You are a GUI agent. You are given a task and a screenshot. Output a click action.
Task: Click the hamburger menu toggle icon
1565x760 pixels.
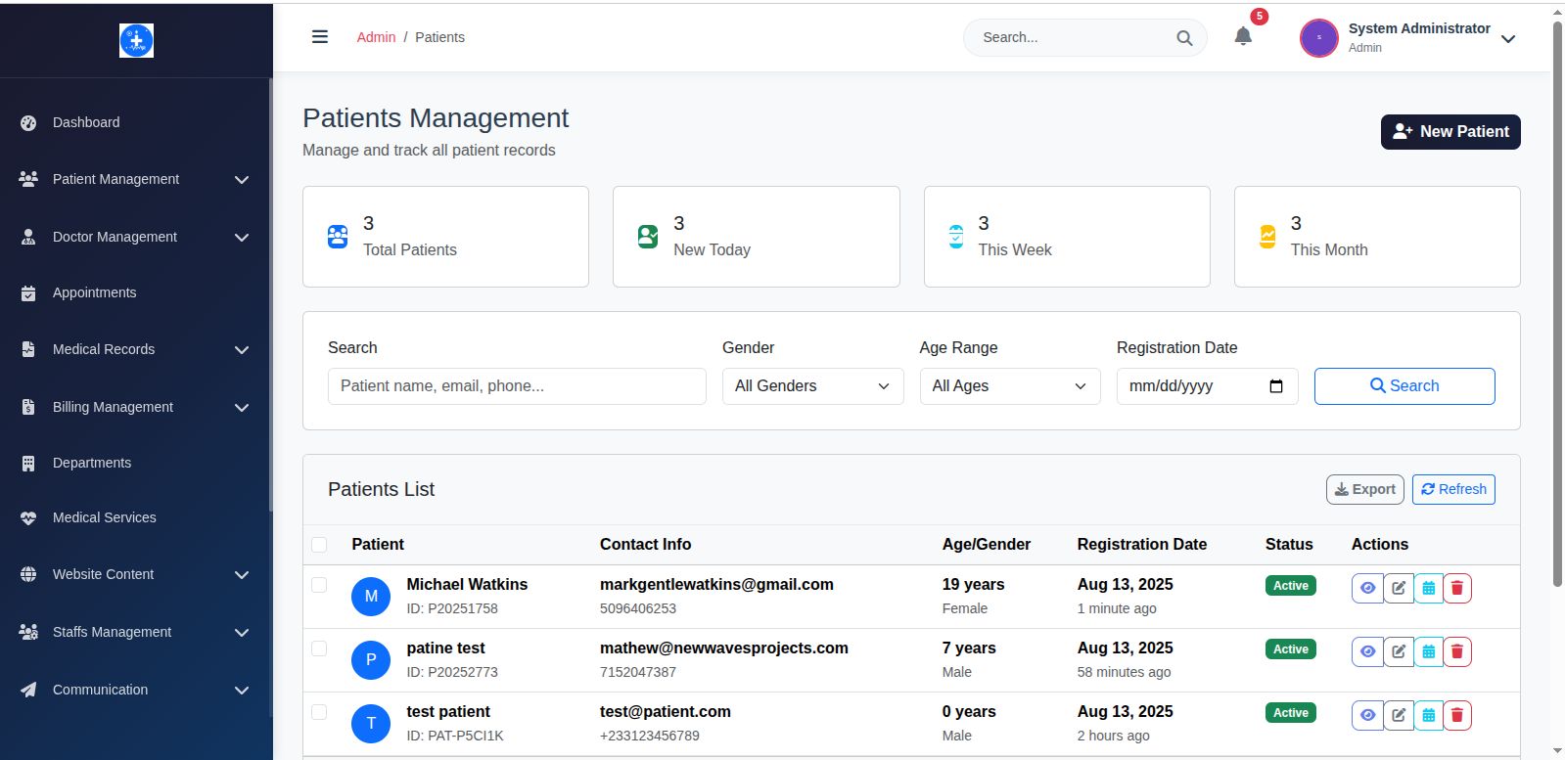pyautogui.click(x=319, y=37)
